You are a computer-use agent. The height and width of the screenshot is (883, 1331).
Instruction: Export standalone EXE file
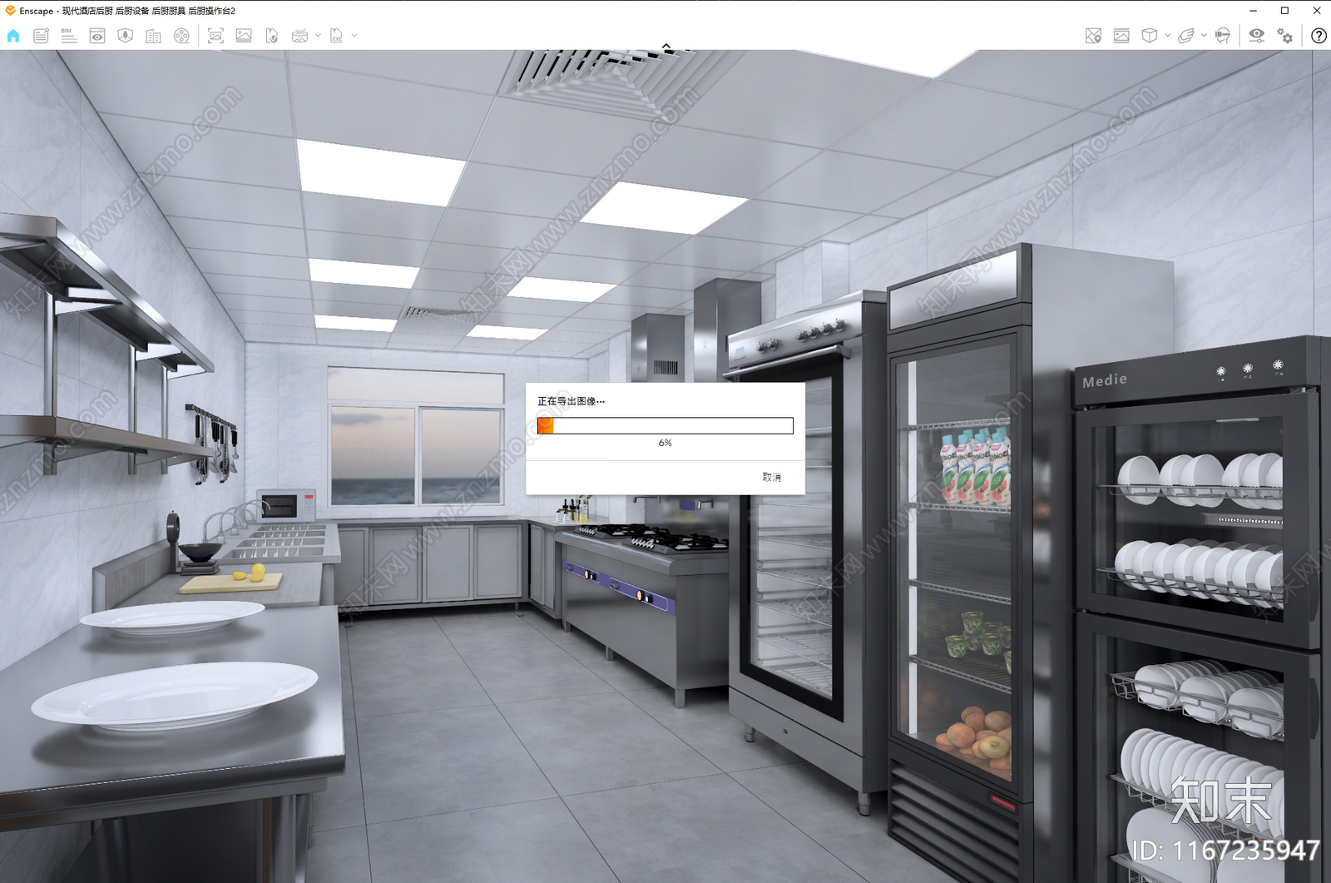pos(337,36)
